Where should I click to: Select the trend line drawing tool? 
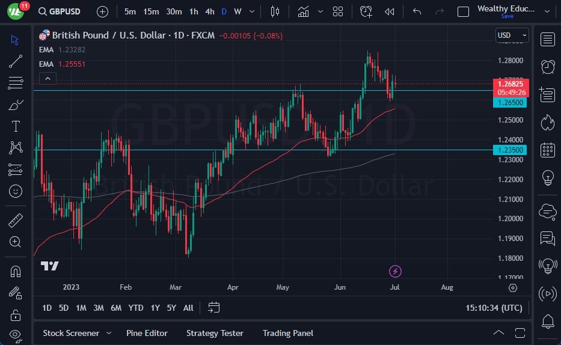16,61
